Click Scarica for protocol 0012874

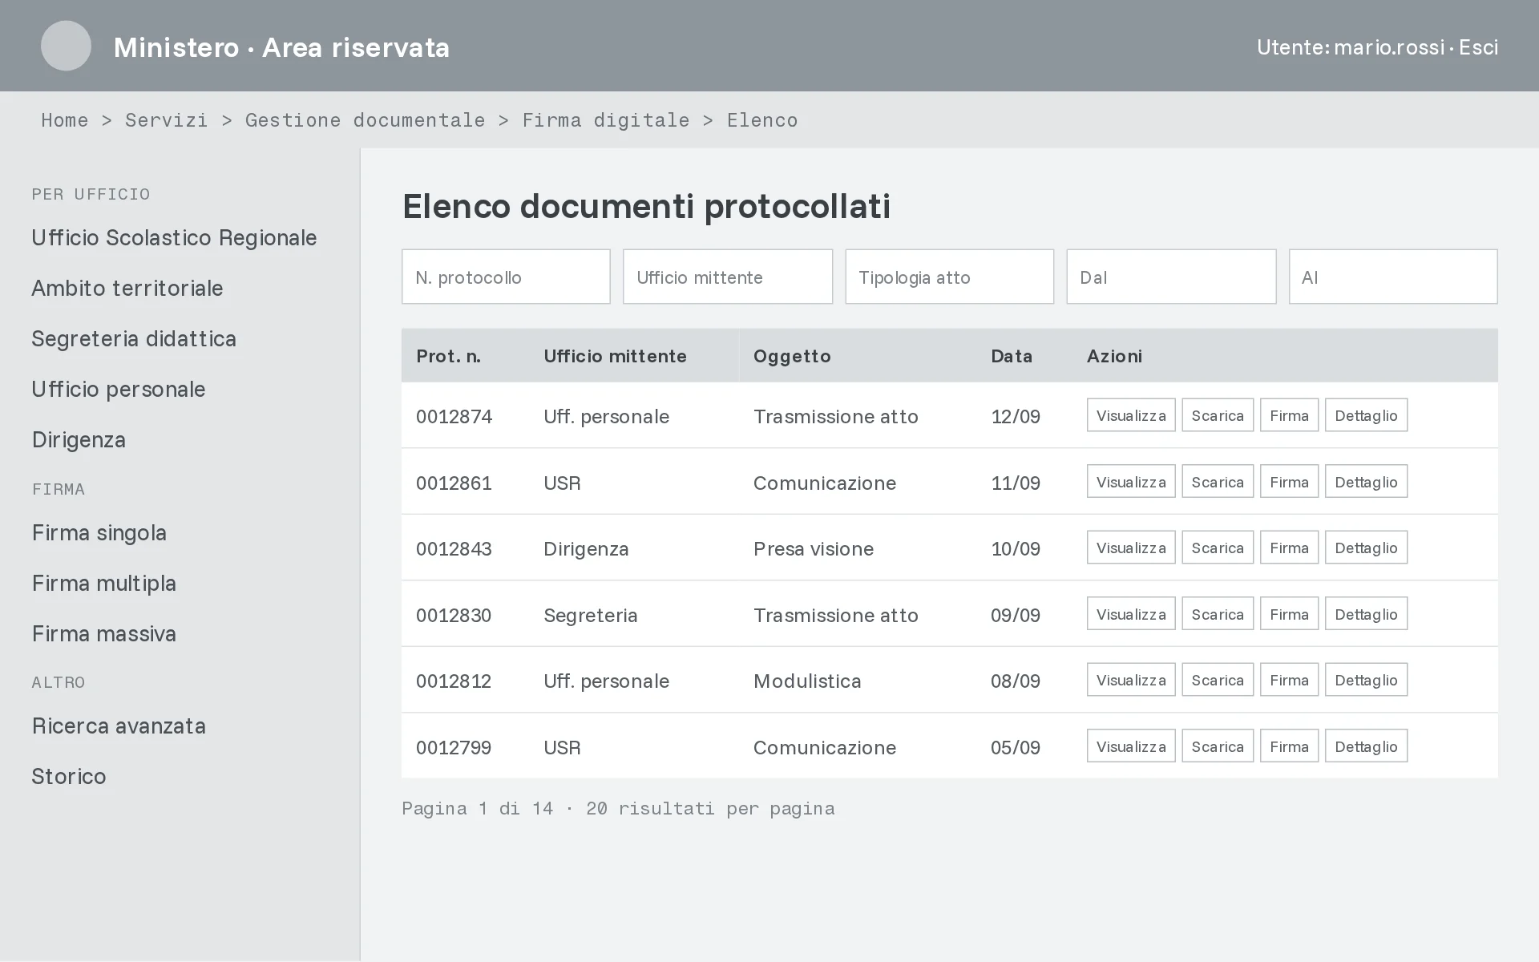[x=1218, y=415]
